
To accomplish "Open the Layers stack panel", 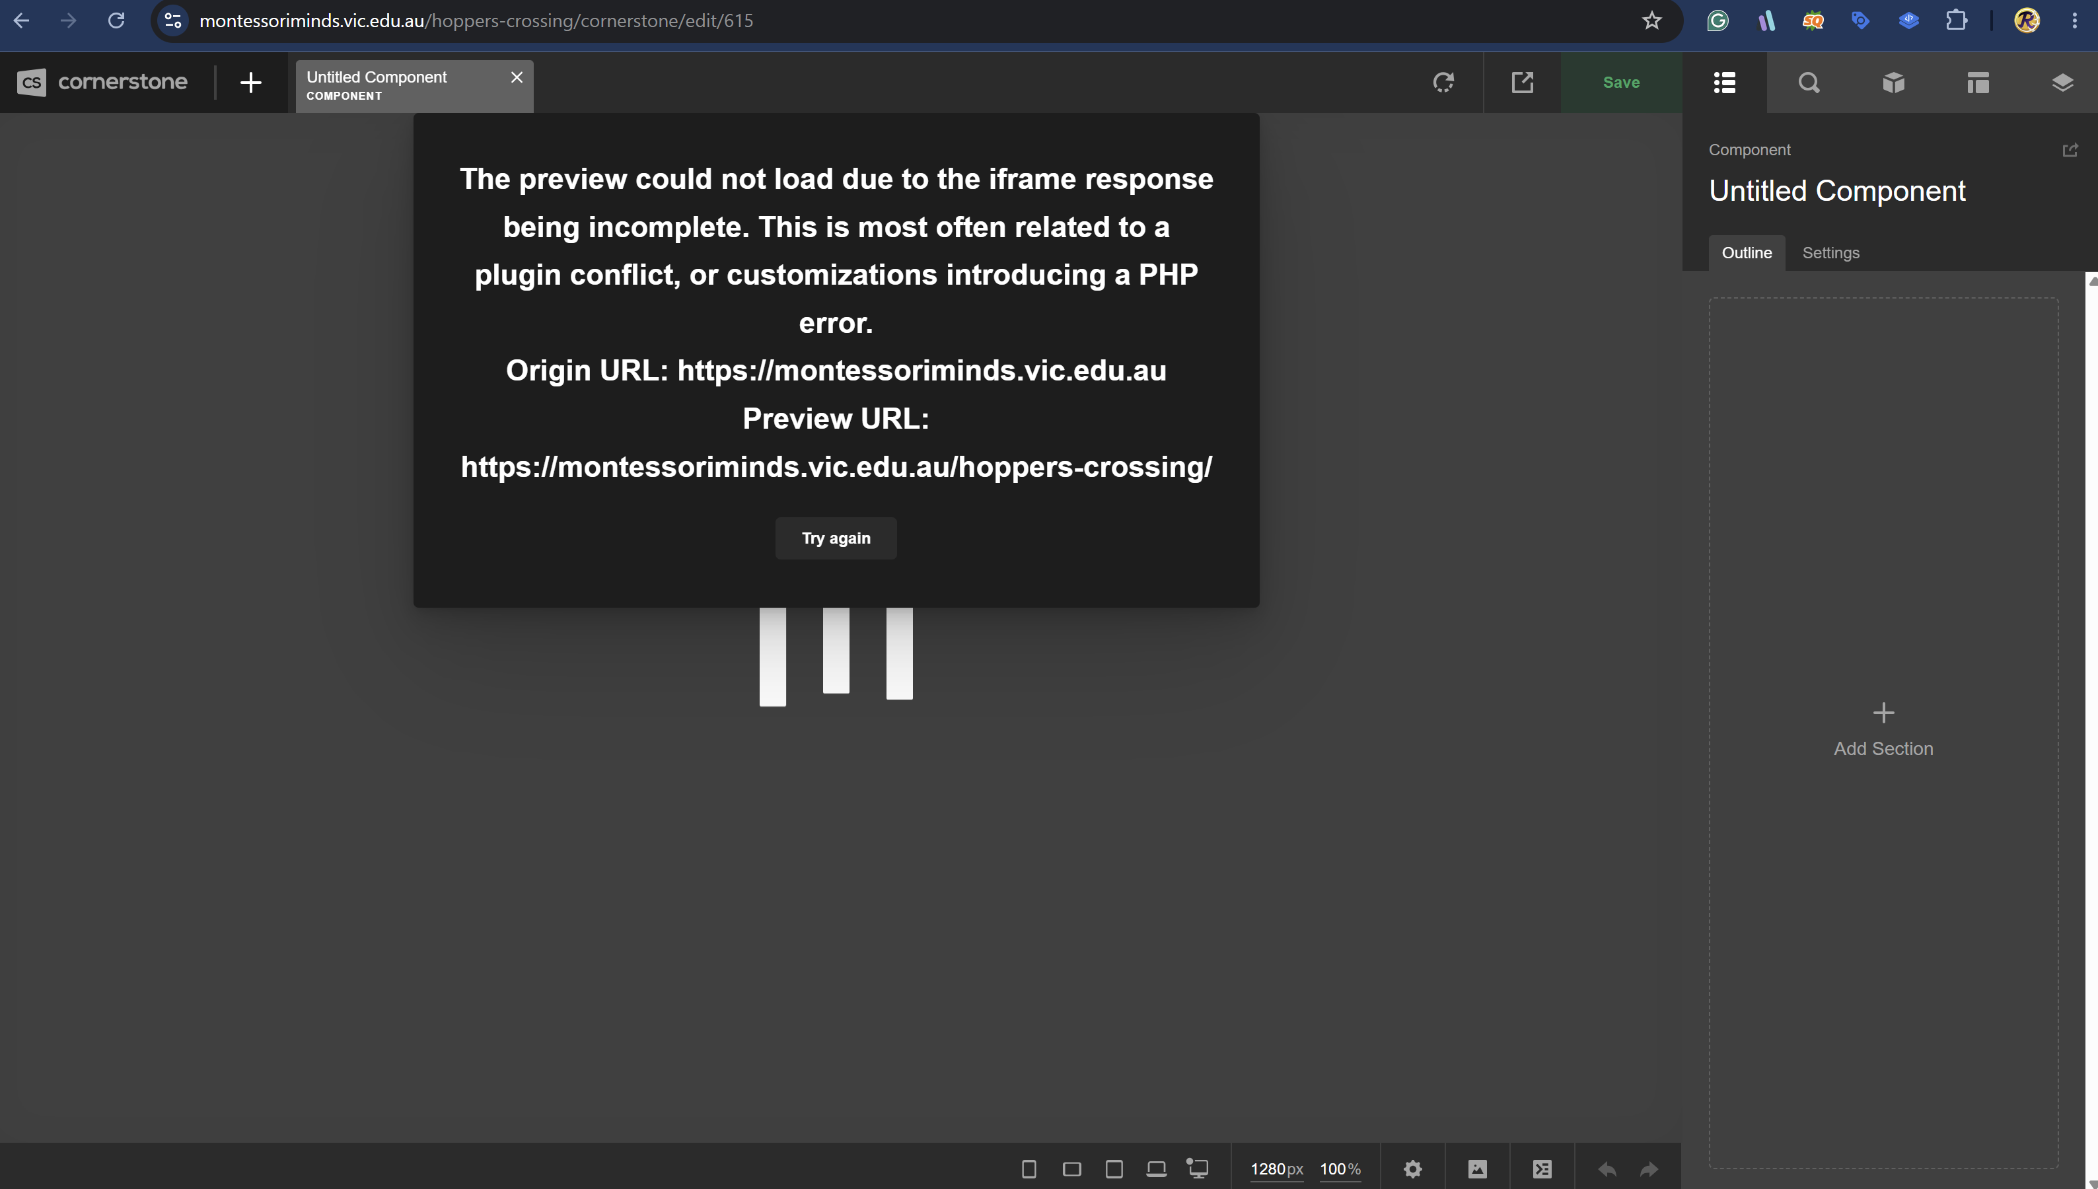I will (2062, 83).
